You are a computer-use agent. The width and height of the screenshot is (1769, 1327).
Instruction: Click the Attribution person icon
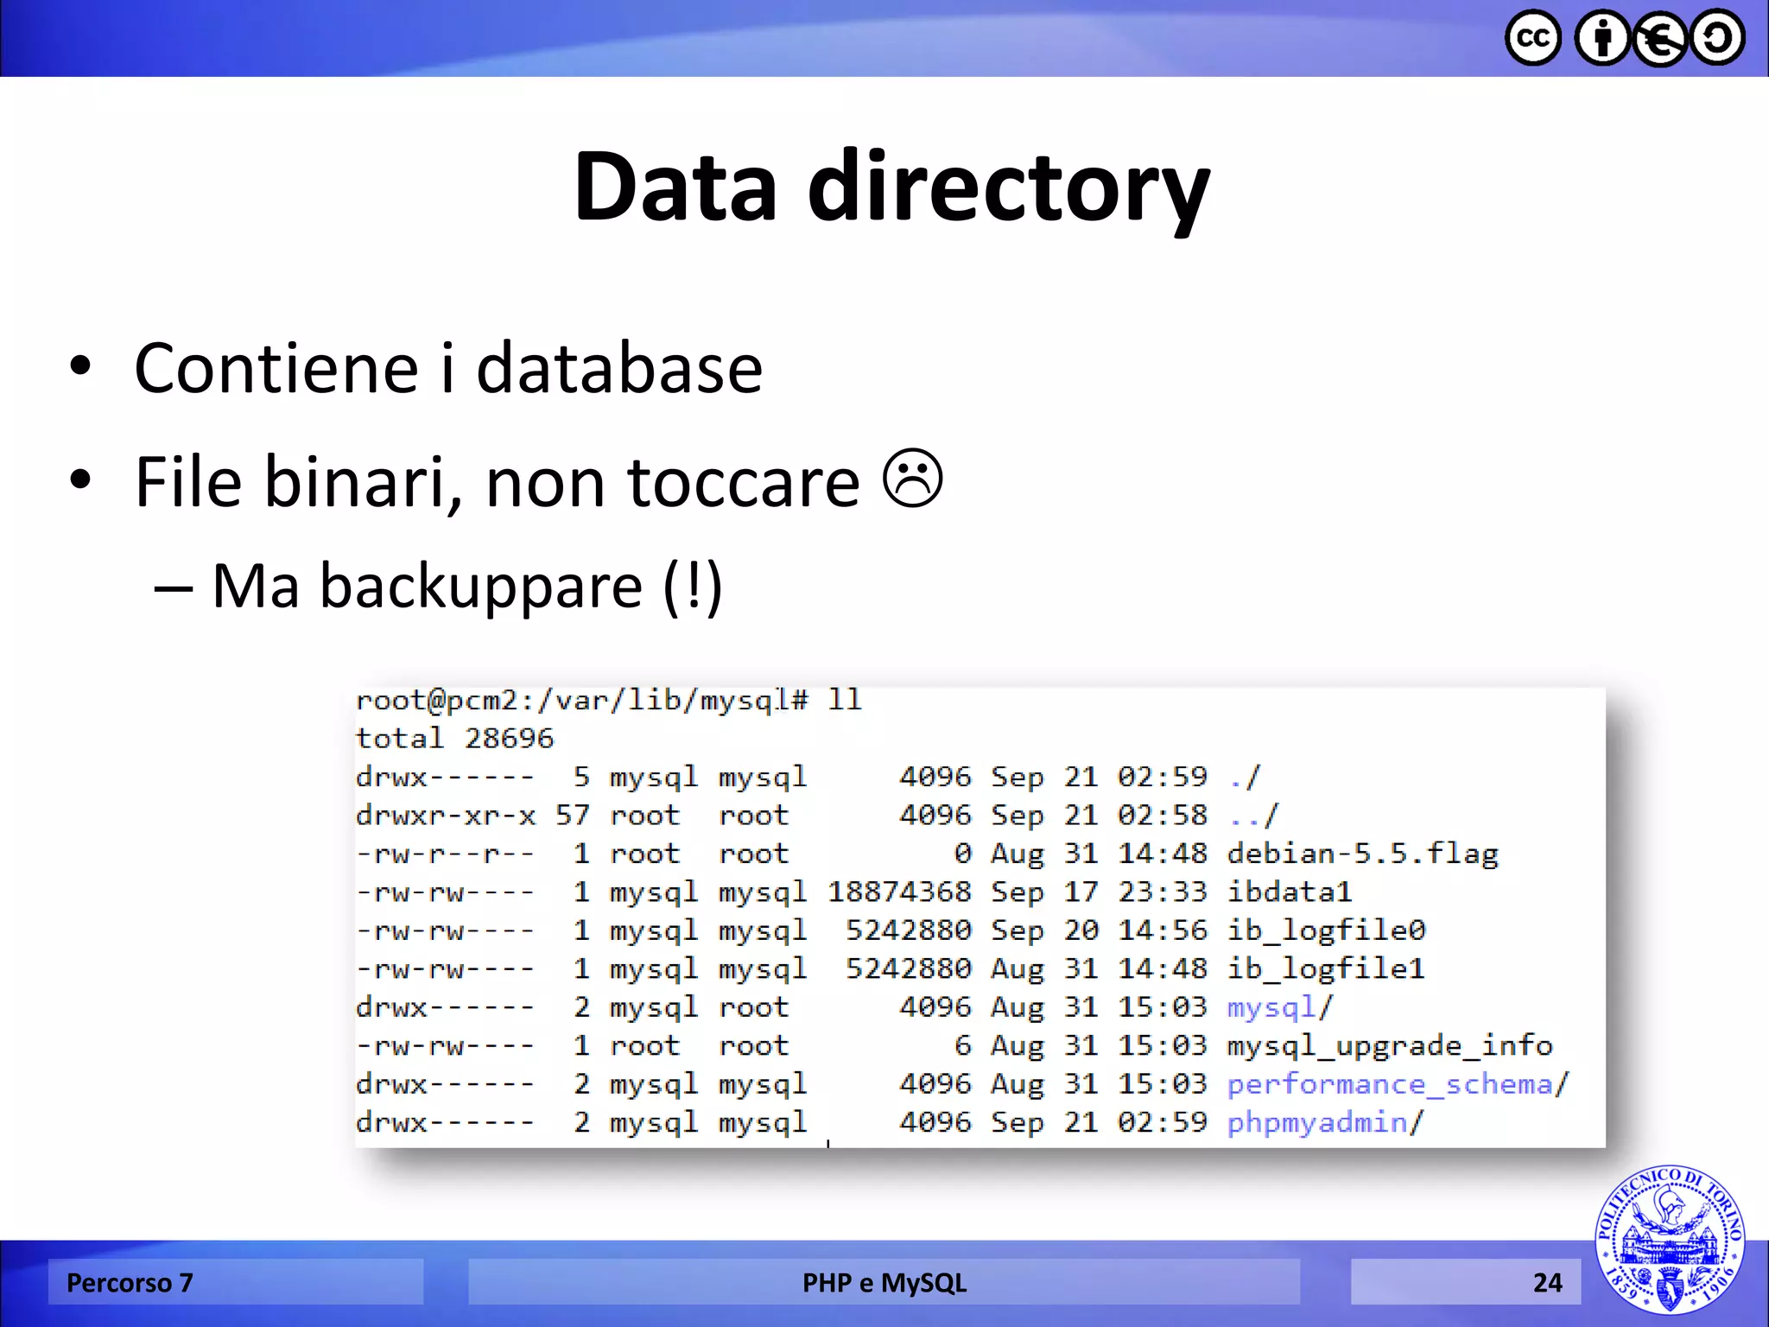tap(1603, 38)
